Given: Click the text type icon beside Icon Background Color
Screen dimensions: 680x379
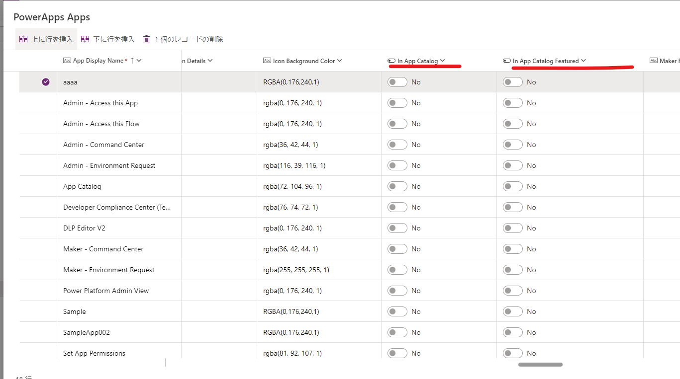Looking at the screenshot, I should 267,61.
